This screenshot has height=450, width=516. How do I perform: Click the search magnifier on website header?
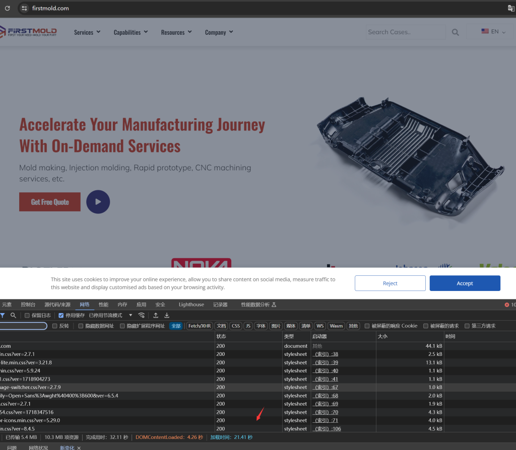coord(455,32)
